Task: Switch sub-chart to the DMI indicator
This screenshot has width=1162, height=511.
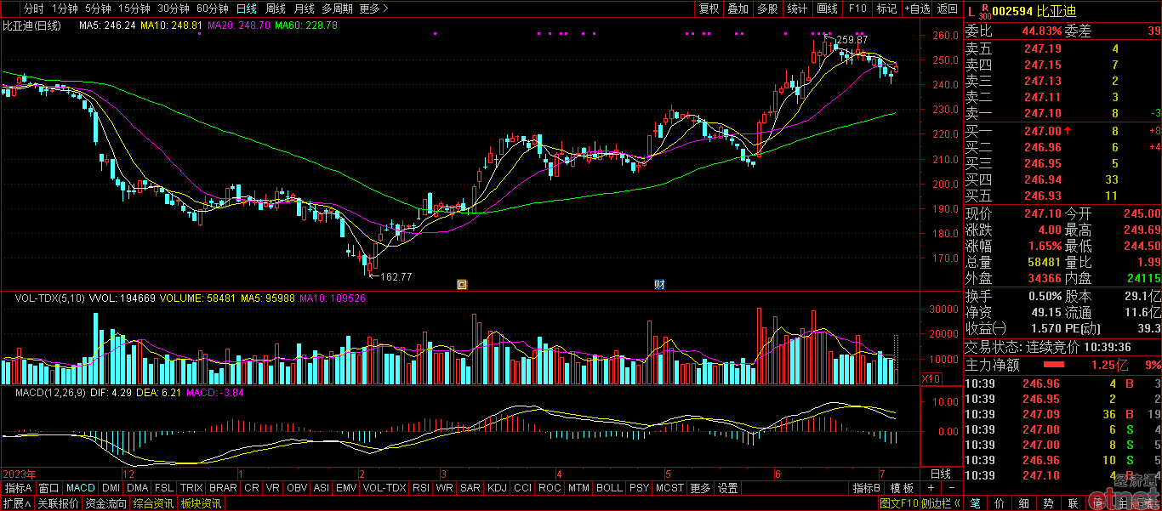Action: (x=111, y=488)
